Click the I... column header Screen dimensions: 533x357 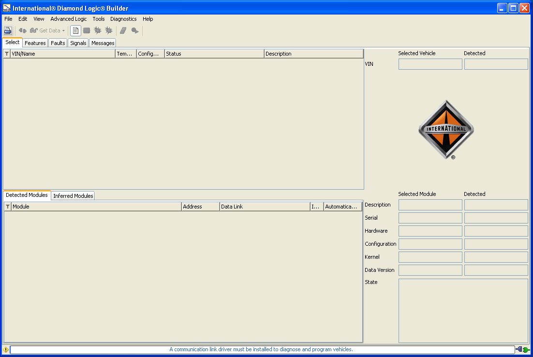pyautogui.click(x=317, y=207)
